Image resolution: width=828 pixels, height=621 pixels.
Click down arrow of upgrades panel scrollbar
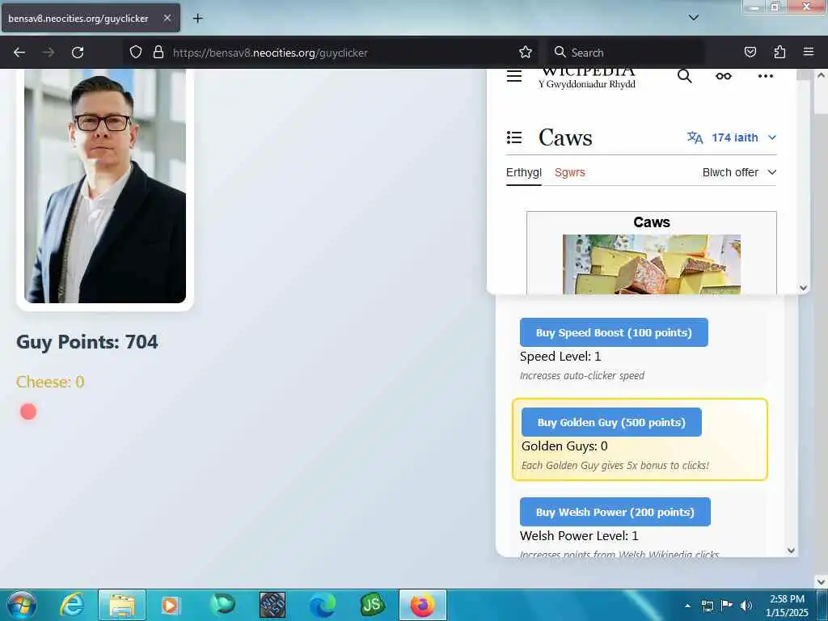click(791, 550)
